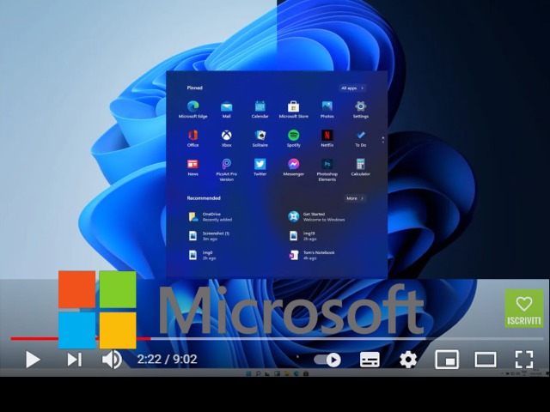Enable miniplayer mode
The image size is (550, 412).
click(447, 360)
